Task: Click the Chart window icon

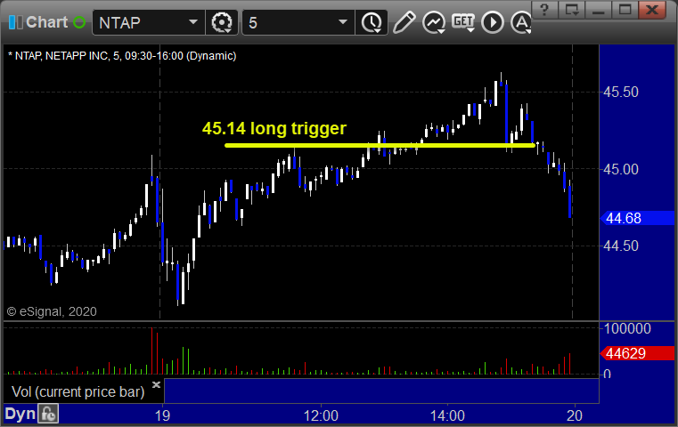Action: pyautogui.click(x=15, y=22)
